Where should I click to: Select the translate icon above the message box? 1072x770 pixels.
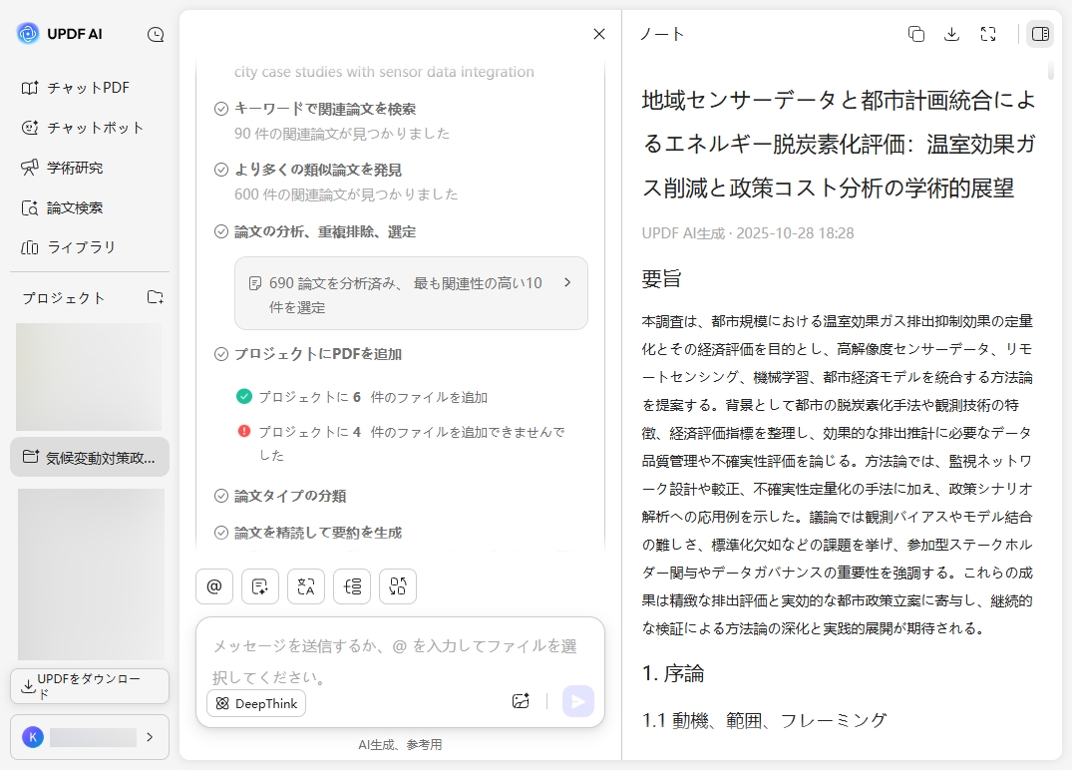(305, 586)
